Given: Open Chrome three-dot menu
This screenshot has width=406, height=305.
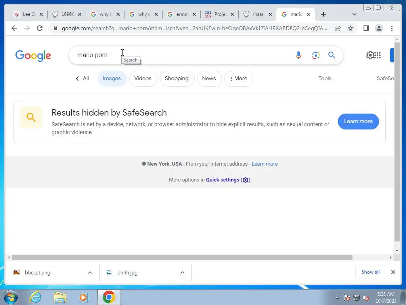Looking at the screenshot, I should [392, 28].
